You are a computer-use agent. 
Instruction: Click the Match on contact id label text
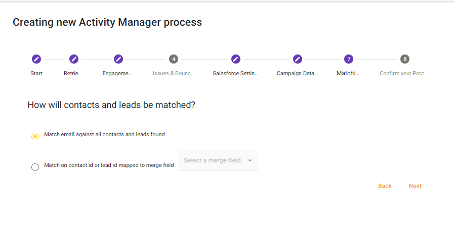pyautogui.click(x=109, y=165)
